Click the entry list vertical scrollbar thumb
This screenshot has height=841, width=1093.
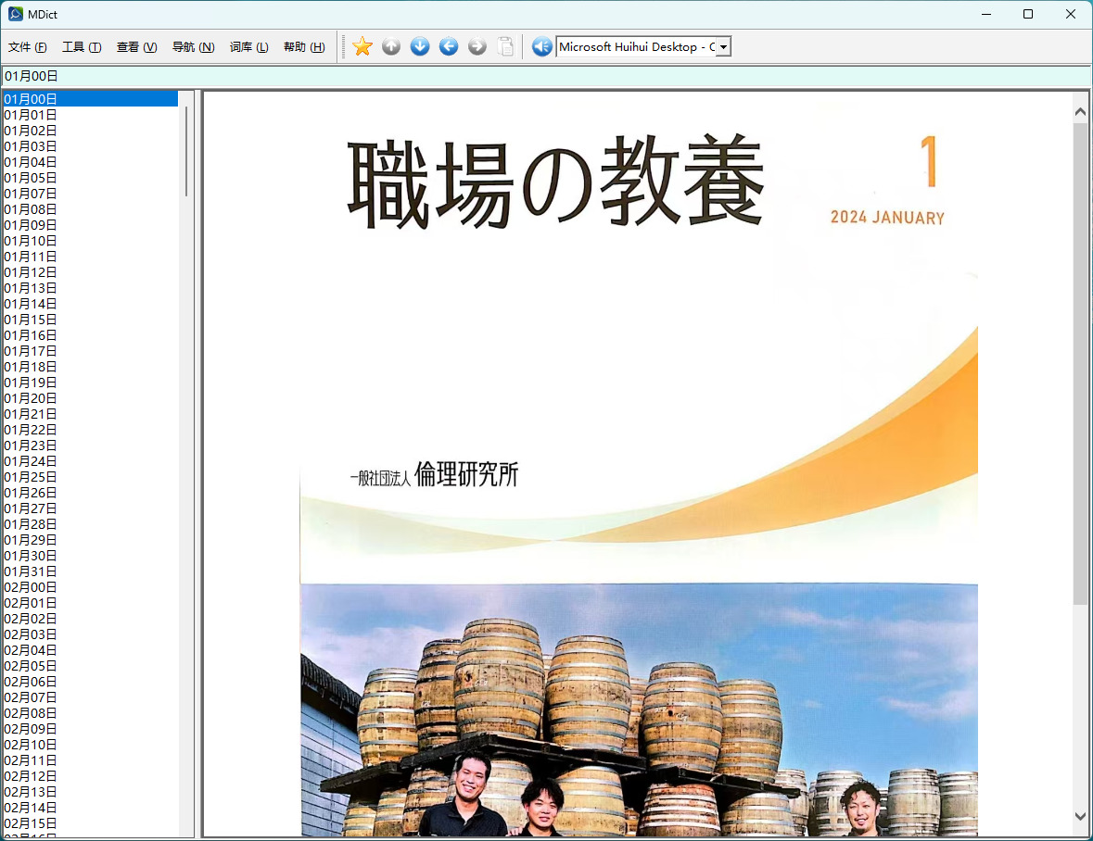[186, 151]
